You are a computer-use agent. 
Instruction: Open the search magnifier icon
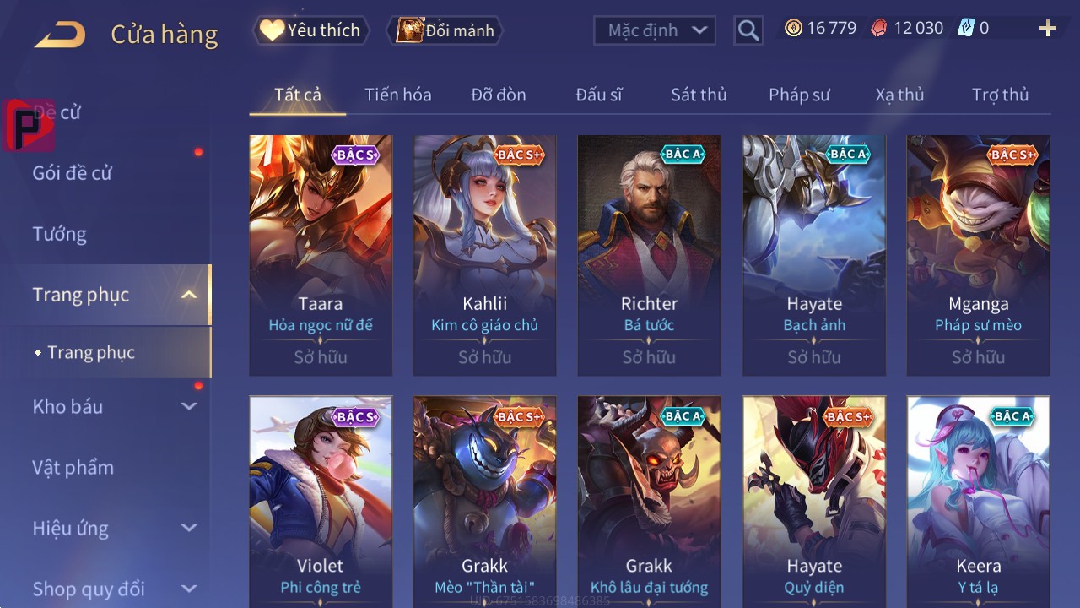(x=748, y=31)
